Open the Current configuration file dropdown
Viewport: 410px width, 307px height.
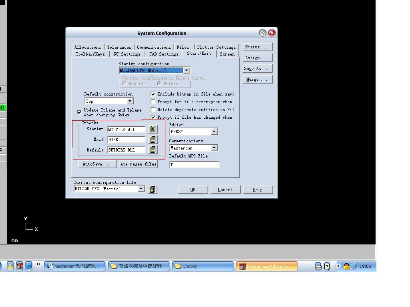point(141,189)
